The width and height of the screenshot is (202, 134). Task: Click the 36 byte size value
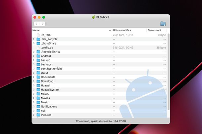[x=161, y=48]
